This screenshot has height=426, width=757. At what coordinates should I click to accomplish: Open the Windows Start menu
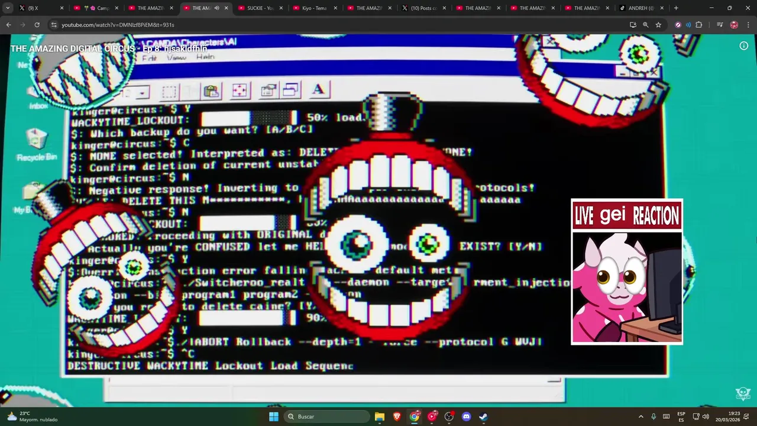(274, 417)
